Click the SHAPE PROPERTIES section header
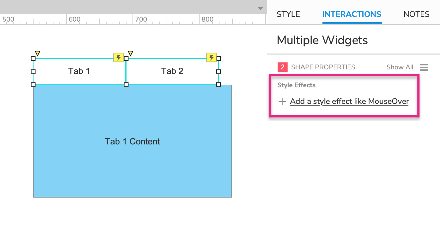This screenshot has height=249, width=440. 323,67
